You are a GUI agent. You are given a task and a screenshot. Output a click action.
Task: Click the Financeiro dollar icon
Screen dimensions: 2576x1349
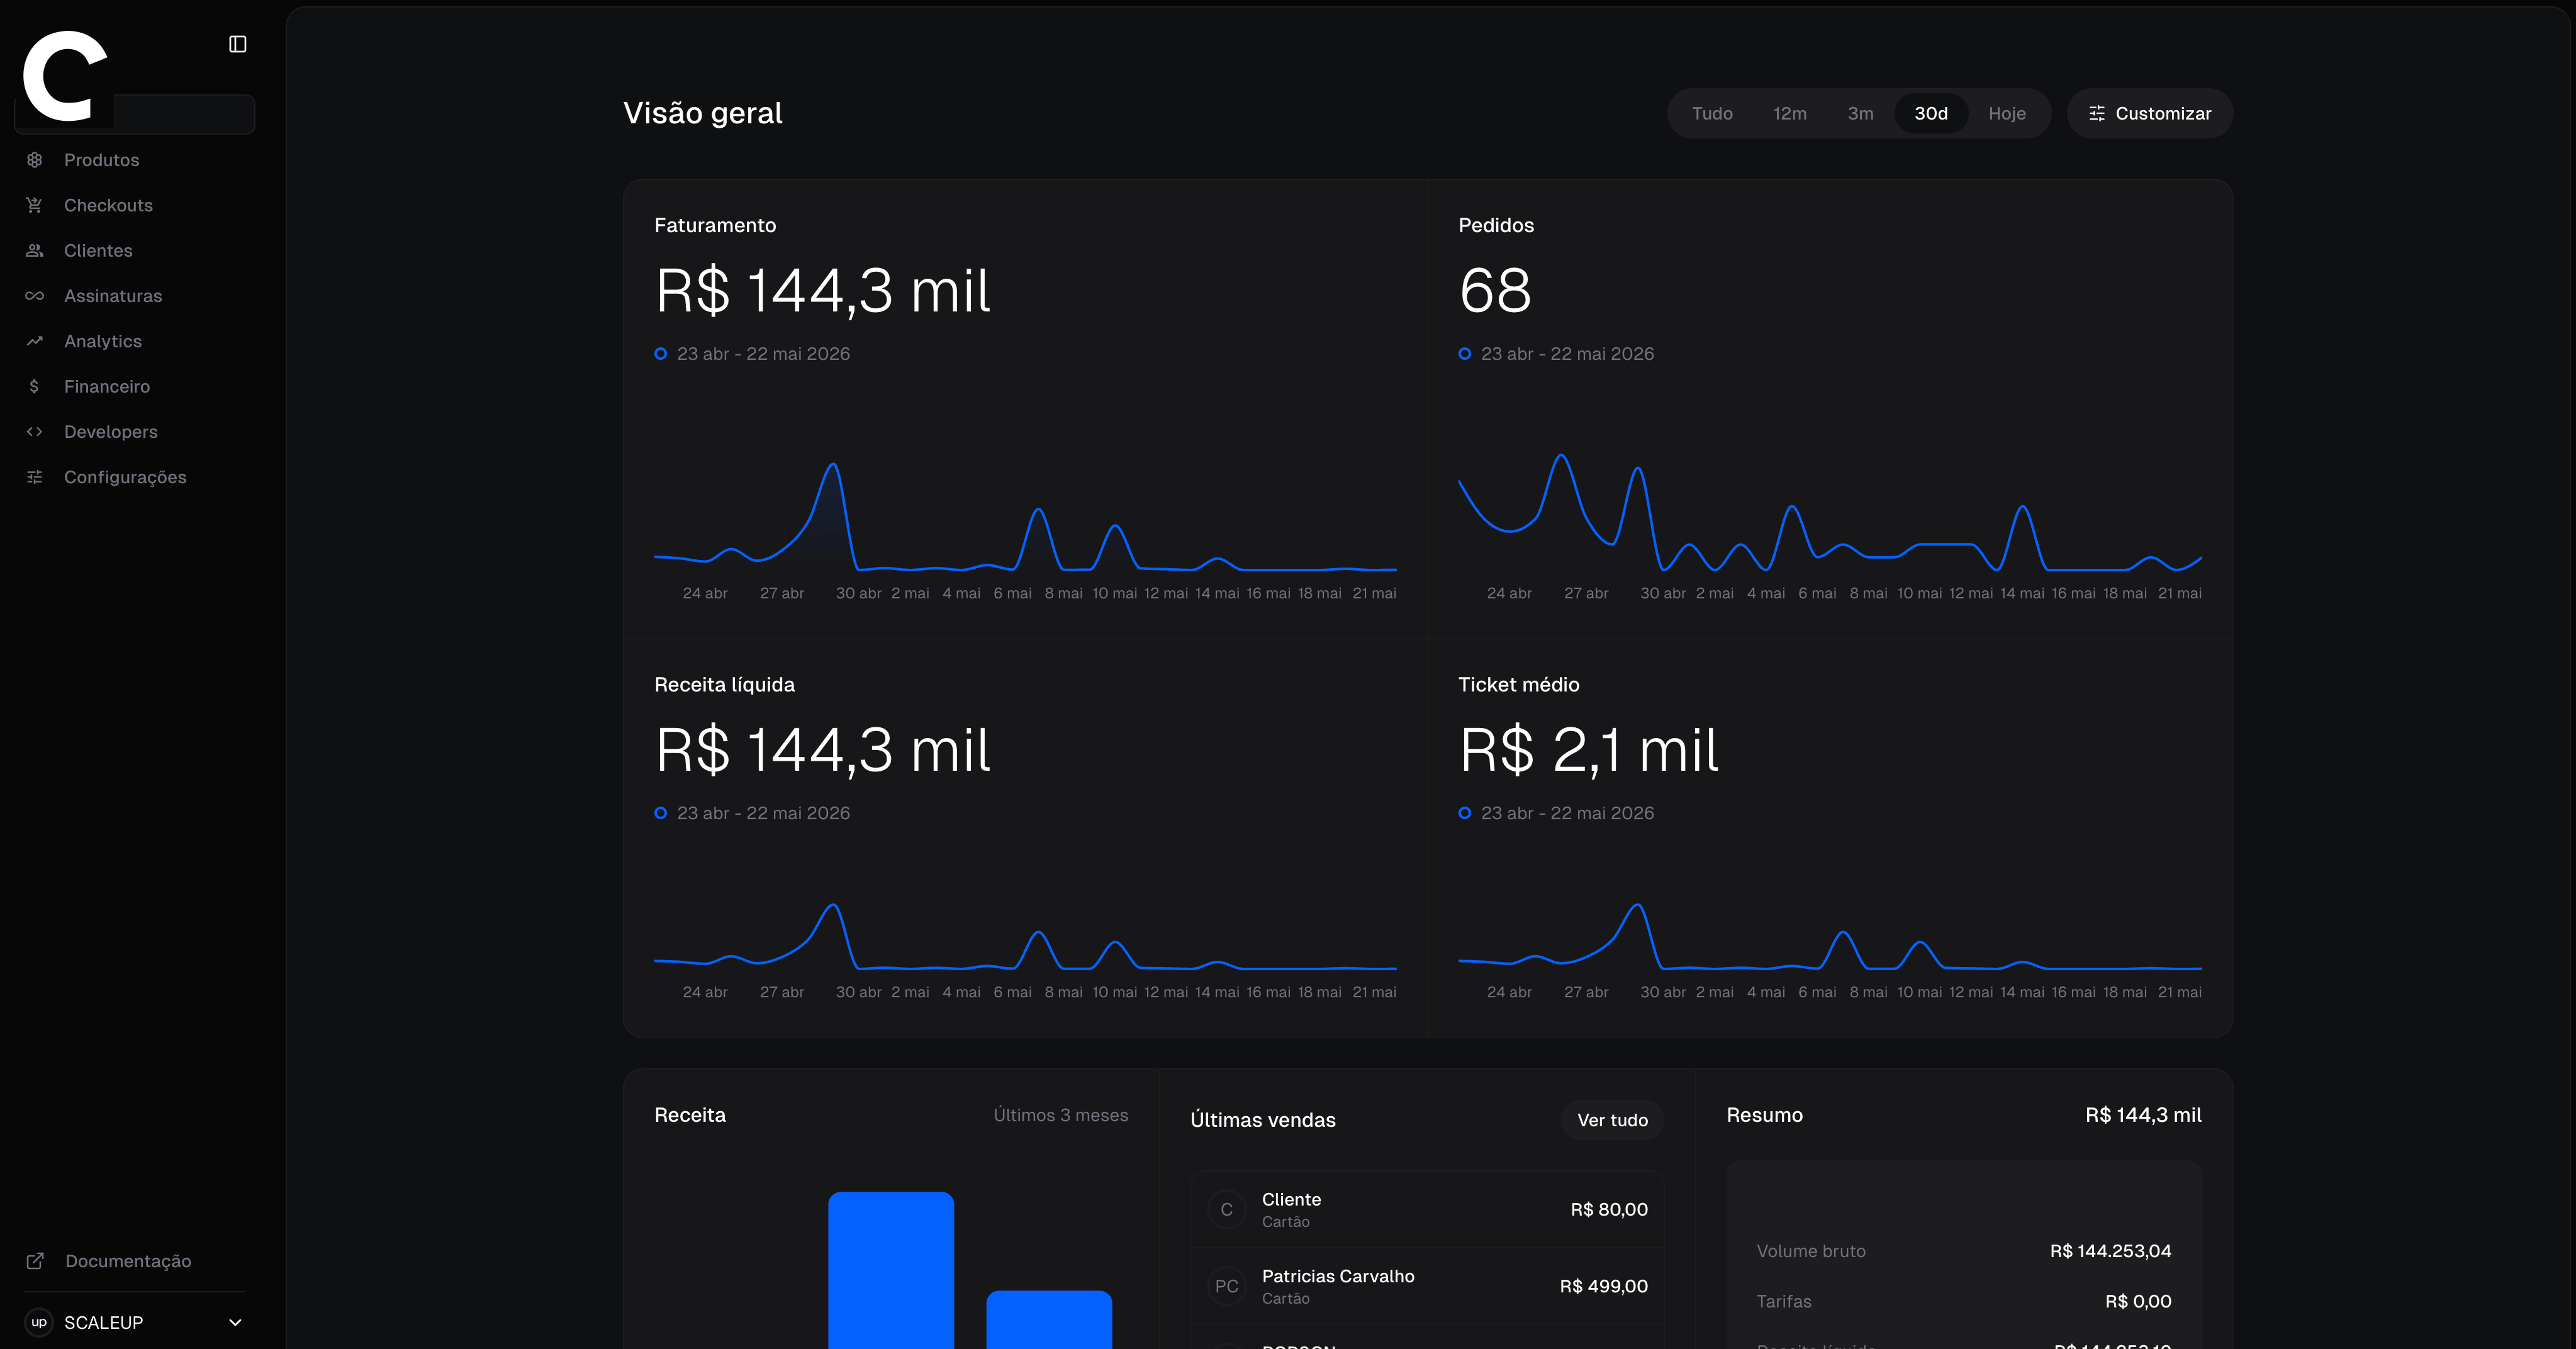pos(35,386)
